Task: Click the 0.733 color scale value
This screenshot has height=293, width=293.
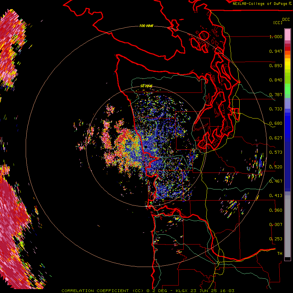Action: (276, 109)
